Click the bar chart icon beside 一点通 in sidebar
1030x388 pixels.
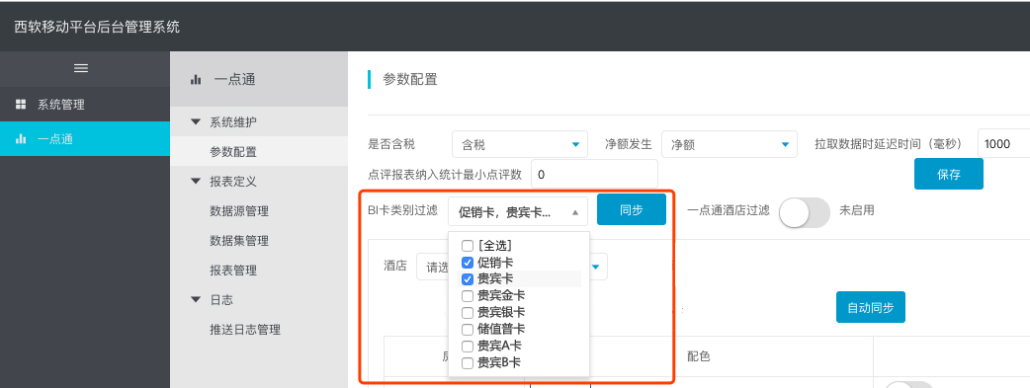pyautogui.click(x=21, y=139)
